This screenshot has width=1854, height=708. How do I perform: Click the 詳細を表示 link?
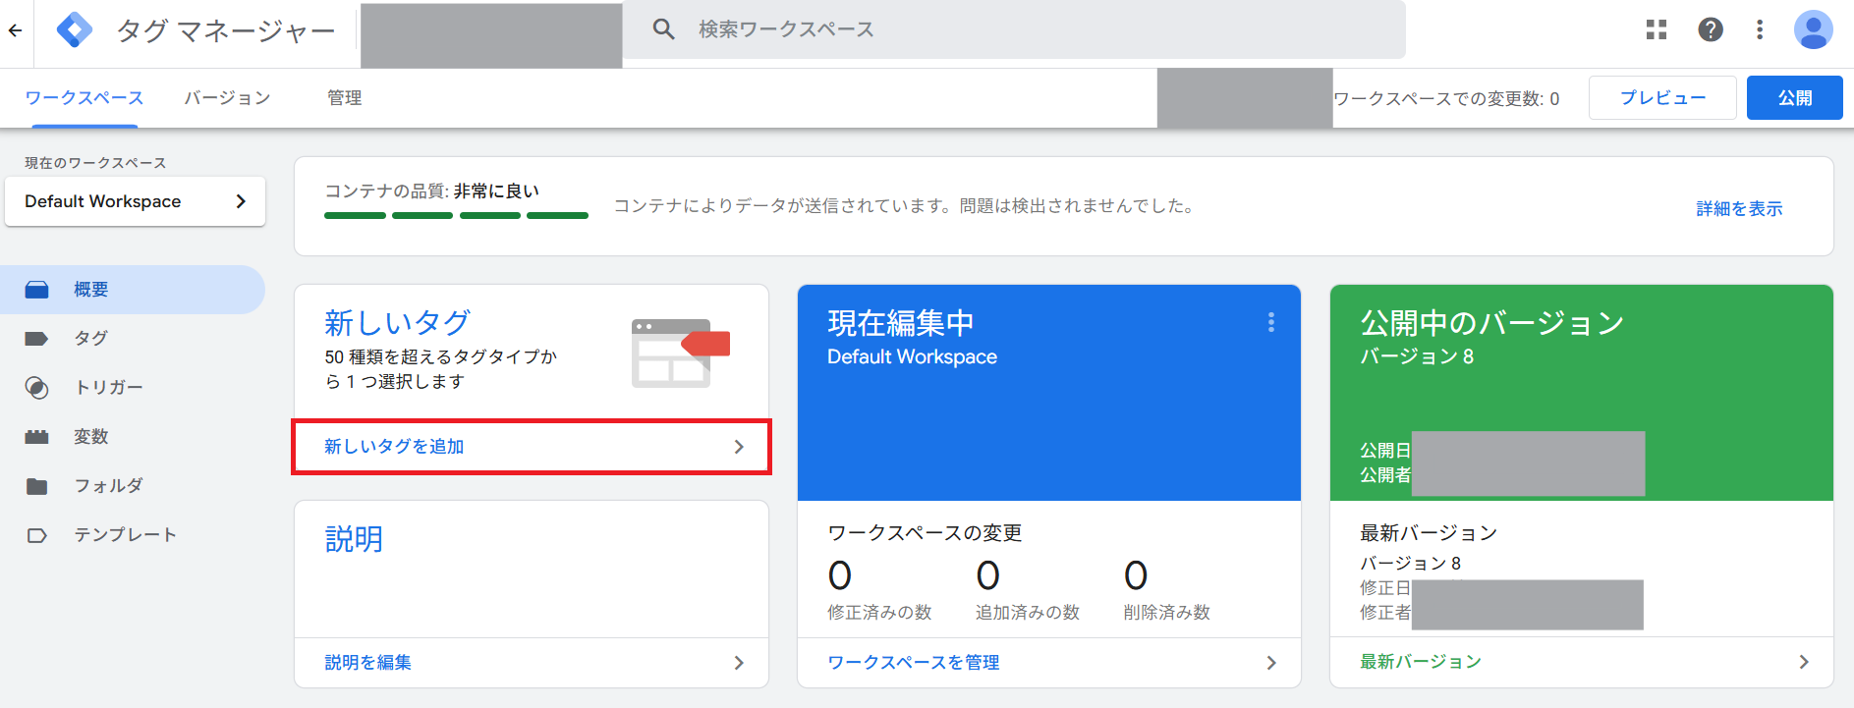1739,209
